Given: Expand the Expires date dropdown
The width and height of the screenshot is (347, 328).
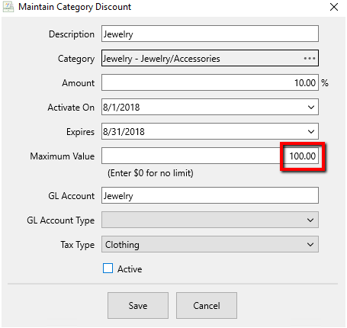Looking at the screenshot, I should (311, 132).
